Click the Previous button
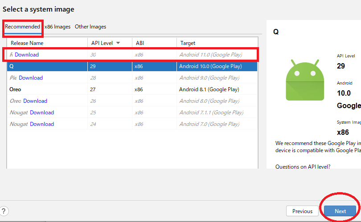Screen dimensions: 361x222 (x=302, y=211)
